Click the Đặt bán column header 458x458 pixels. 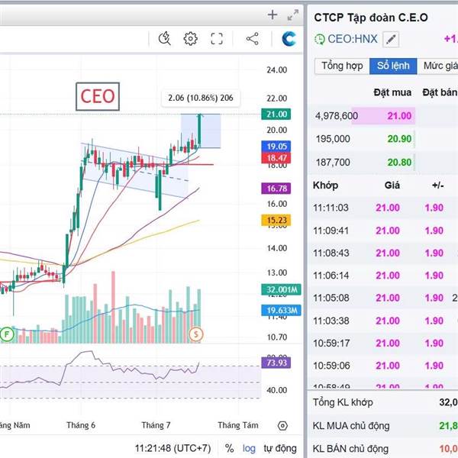point(440,92)
